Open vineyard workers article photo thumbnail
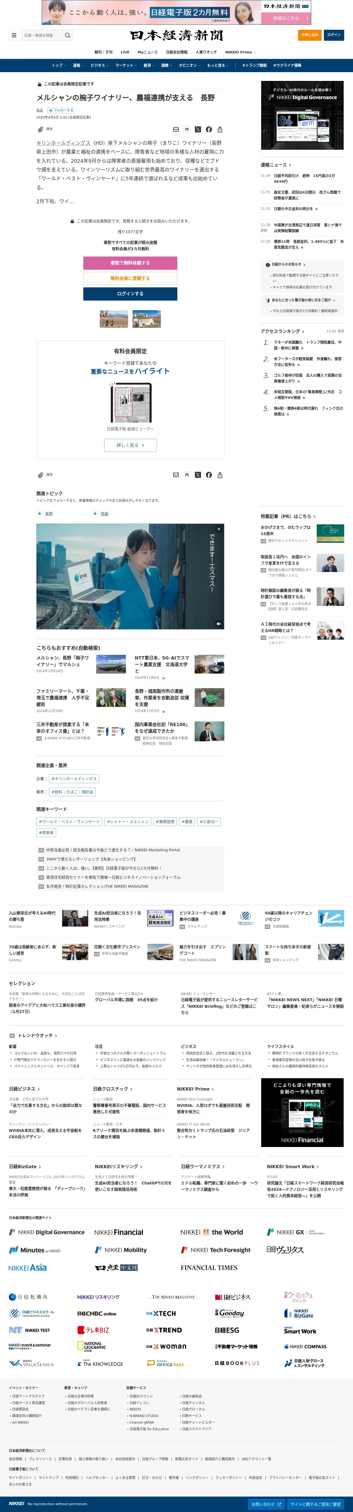The image size is (353, 1512). click(x=114, y=319)
